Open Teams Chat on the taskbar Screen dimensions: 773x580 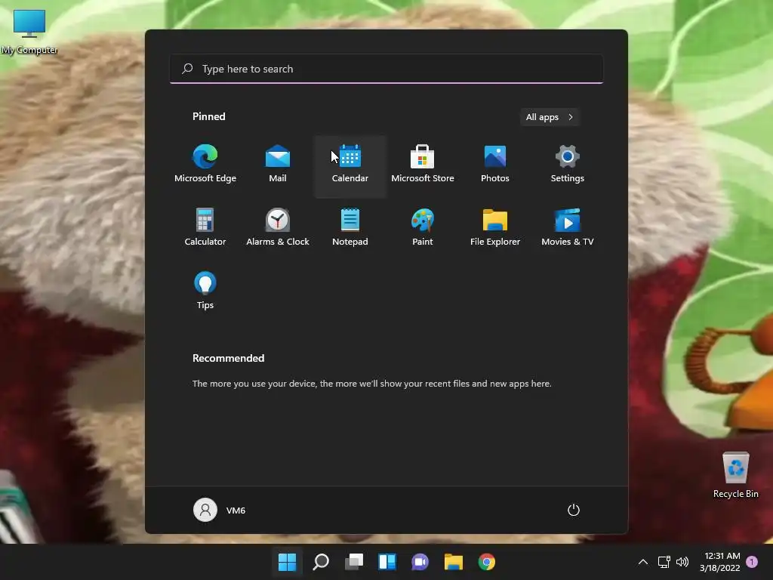420,562
